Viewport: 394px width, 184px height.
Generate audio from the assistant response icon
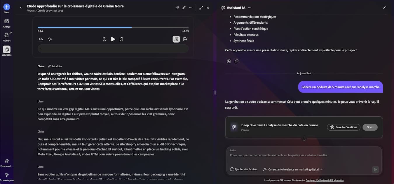pyautogui.click(x=229, y=61)
